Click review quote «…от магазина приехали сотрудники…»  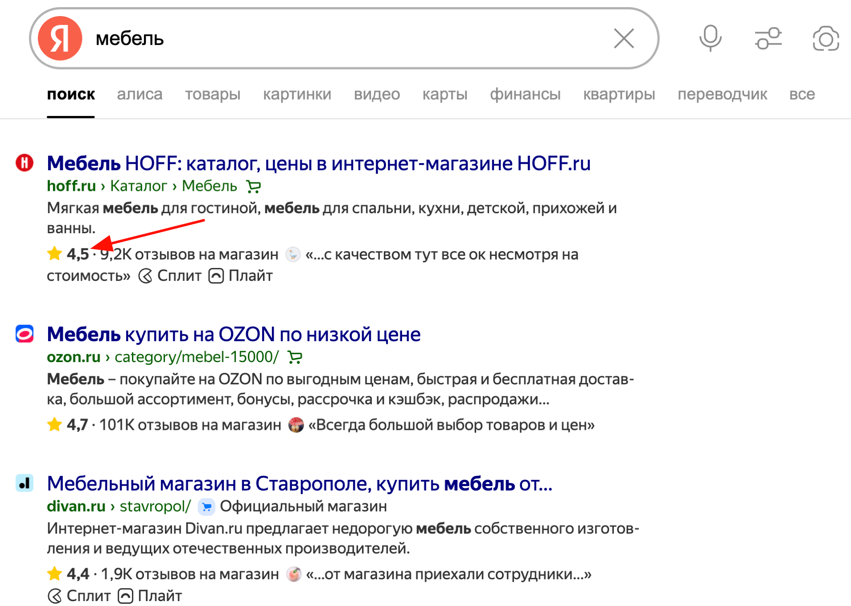point(448,574)
